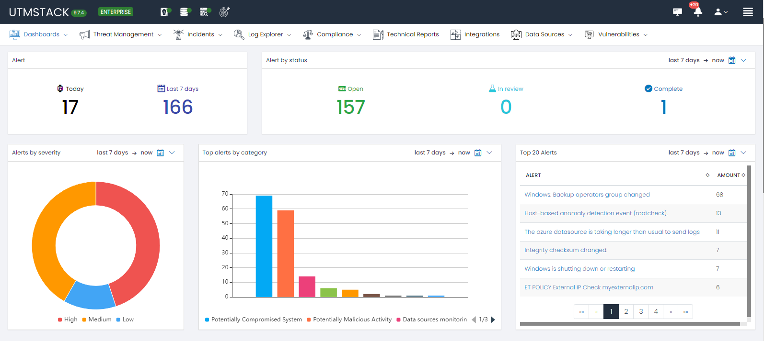Open the log server search status icon
764x341 pixels.
point(205,12)
